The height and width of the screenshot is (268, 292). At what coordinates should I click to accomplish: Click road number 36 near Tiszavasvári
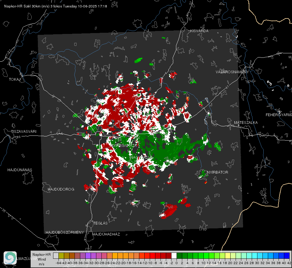coord(19,137)
